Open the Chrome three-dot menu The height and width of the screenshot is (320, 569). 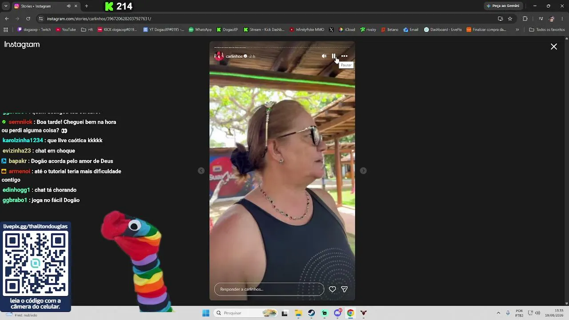(562, 19)
